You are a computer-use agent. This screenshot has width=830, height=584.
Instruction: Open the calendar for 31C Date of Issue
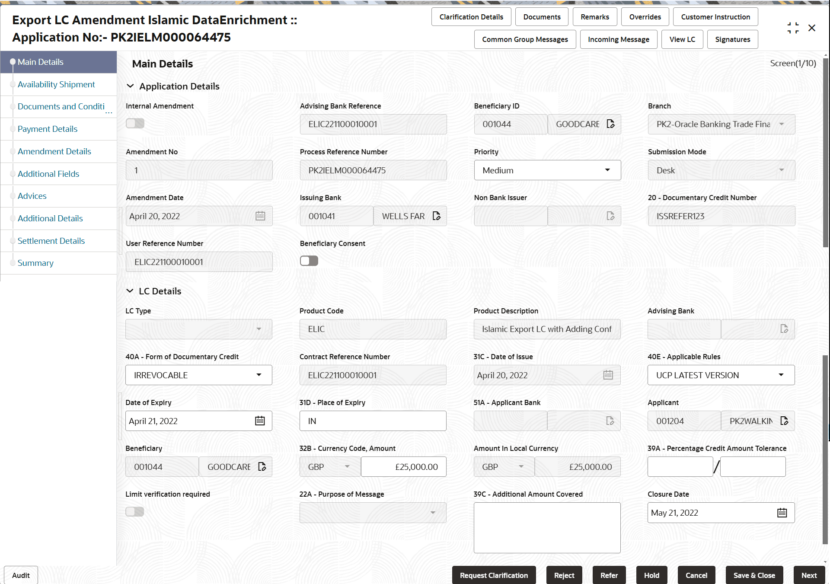tap(608, 375)
